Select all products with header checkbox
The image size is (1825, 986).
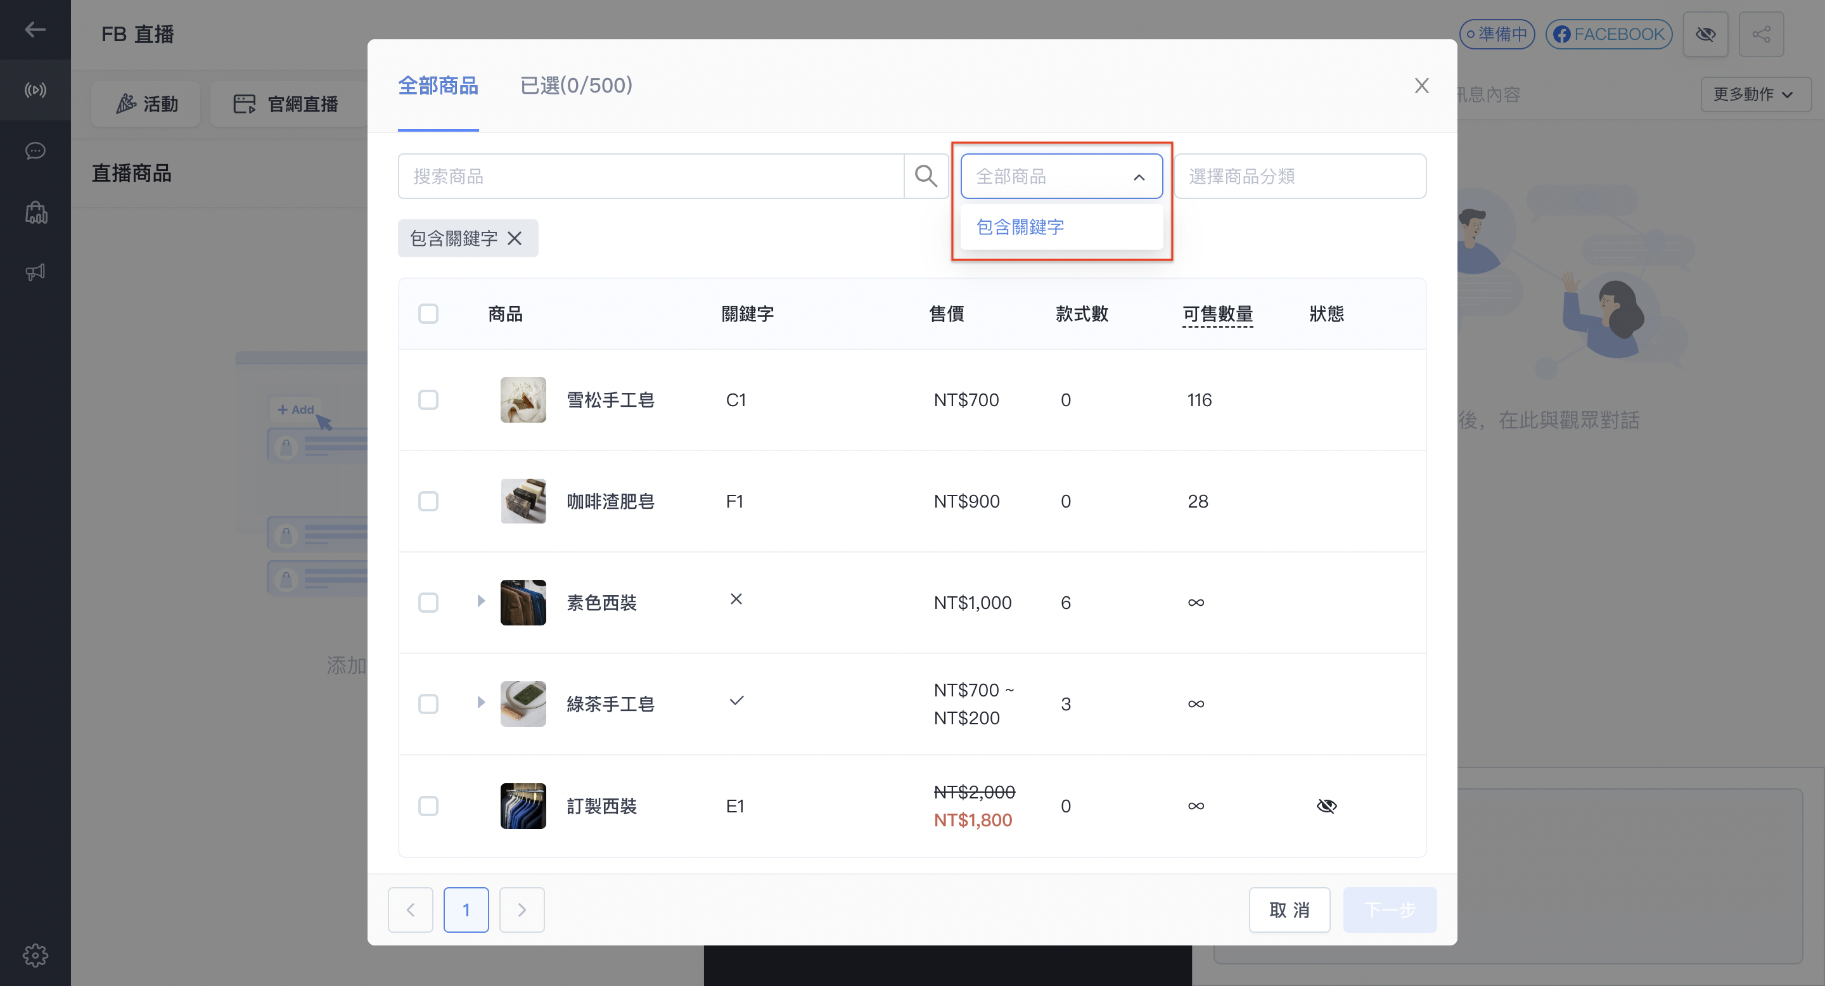[x=428, y=313]
